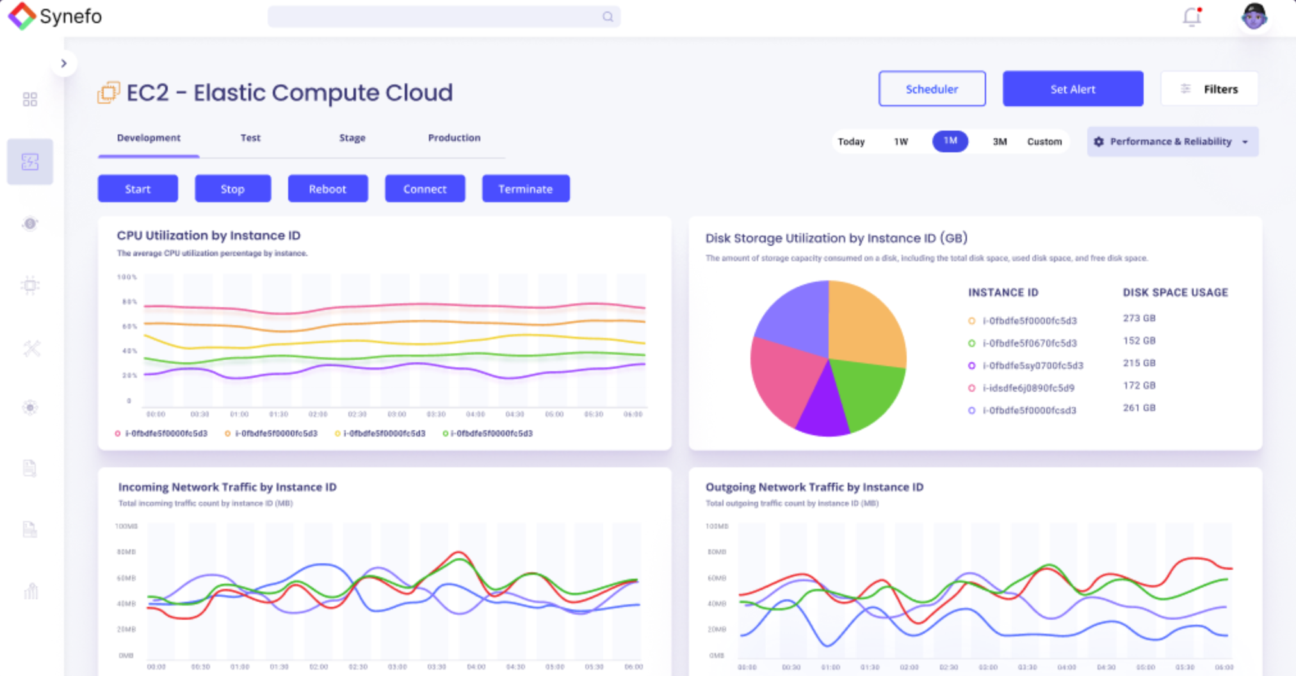Click the EC2 icon beside the page title
This screenshot has width=1296, height=676.
(x=109, y=92)
